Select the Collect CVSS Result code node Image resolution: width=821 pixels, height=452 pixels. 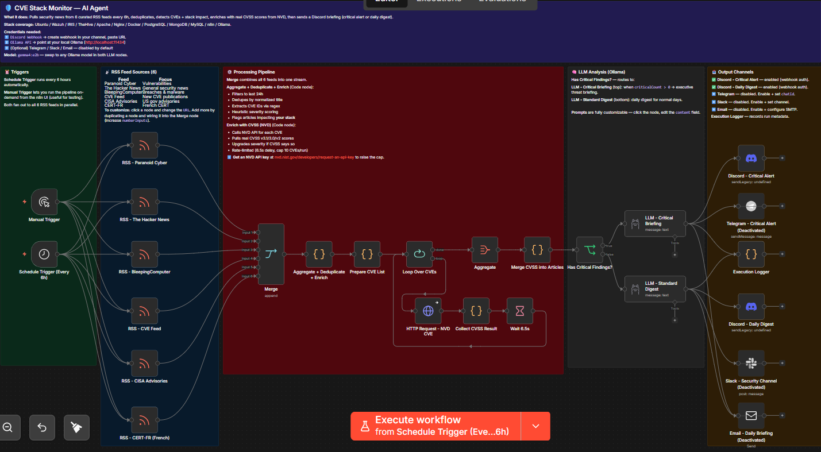click(476, 311)
